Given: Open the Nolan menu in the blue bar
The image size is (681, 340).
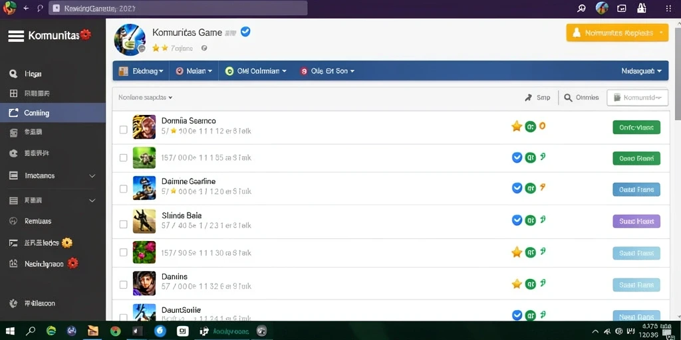Looking at the screenshot, I should point(194,71).
